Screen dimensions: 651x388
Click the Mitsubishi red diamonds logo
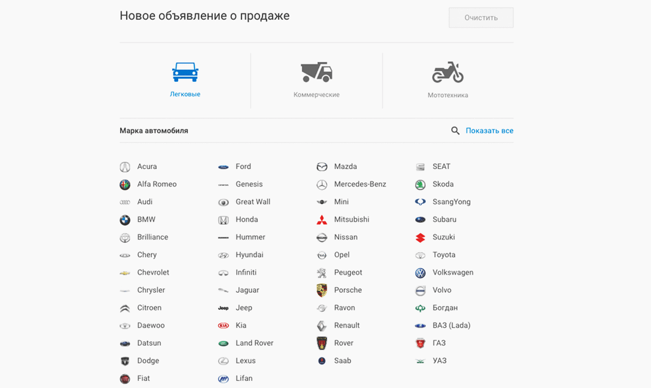[x=322, y=220]
